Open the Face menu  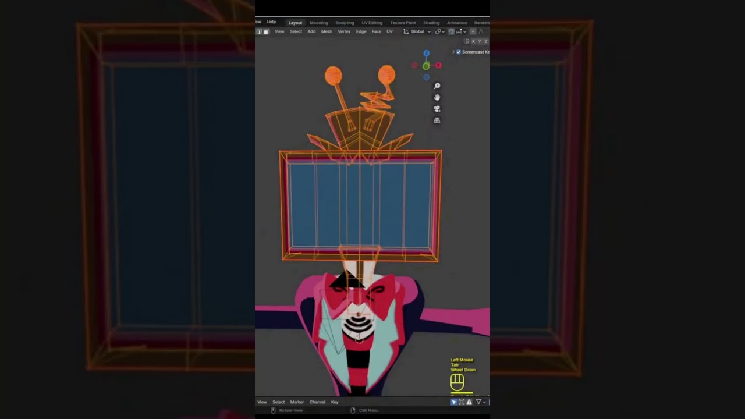pos(376,31)
